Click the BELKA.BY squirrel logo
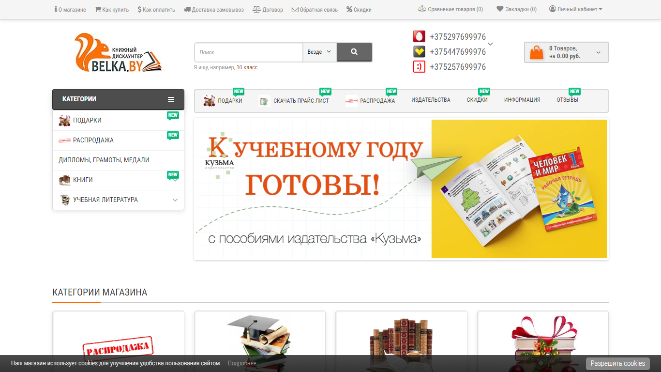The height and width of the screenshot is (372, 661). click(118, 53)
